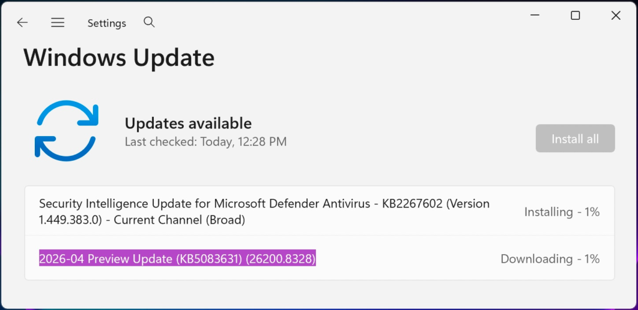Close the Settings window
Screen dimensions: 638x310
tap(616, 16)
